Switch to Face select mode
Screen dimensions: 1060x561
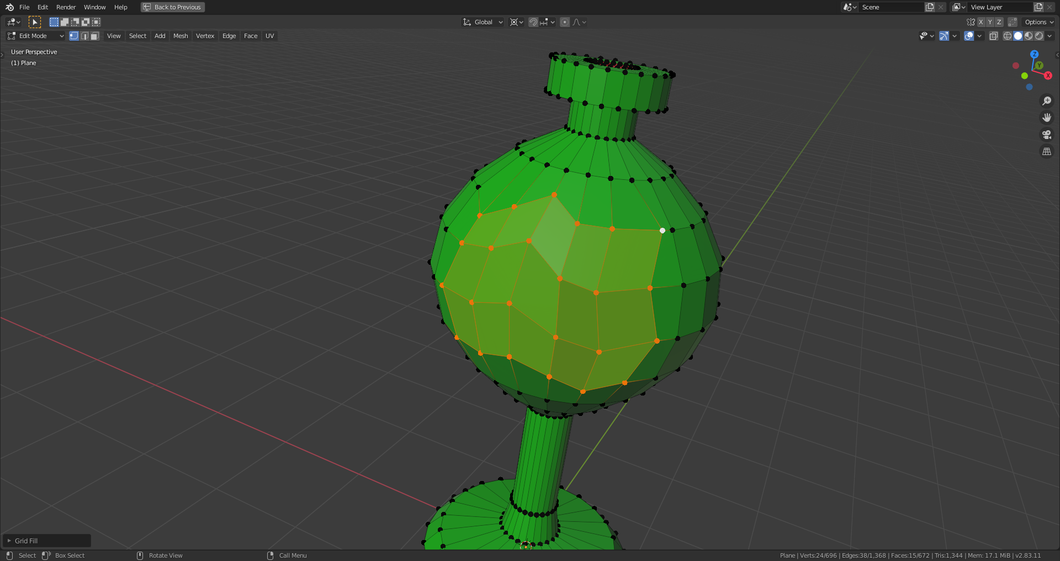(x=94, y=36)
